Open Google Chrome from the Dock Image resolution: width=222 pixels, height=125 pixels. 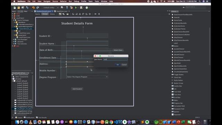[x=111, y=122]
